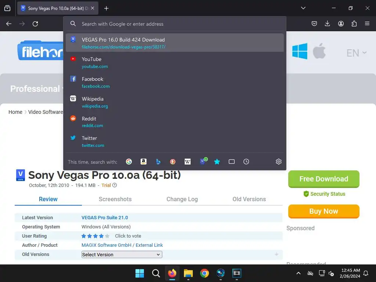Show hidden system tray icons
Image resolution: width=376 pixels, height=282 pixels.
pos(299,273)
